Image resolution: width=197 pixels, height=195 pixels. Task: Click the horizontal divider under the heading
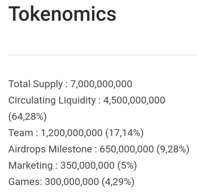(103, 55)
